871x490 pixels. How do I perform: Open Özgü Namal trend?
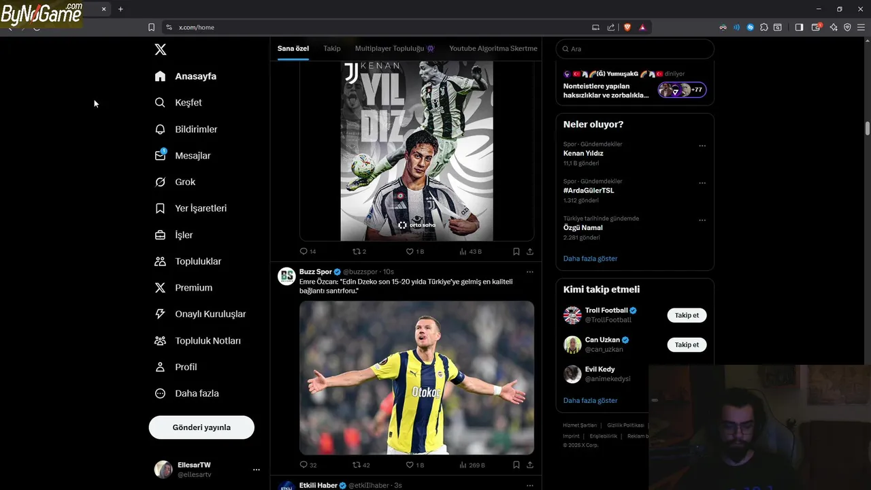click(x=583, y=228)
